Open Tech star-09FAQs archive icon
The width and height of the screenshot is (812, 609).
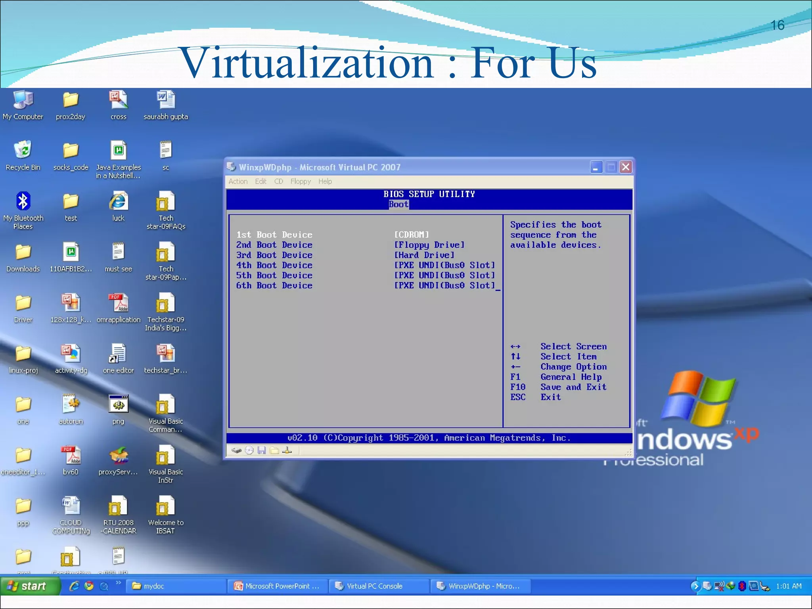pyautogui.click(x=166, y=211)
